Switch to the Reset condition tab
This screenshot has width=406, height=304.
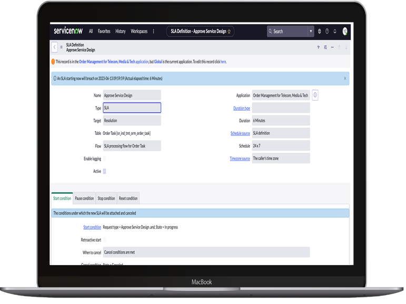(128, 198)
